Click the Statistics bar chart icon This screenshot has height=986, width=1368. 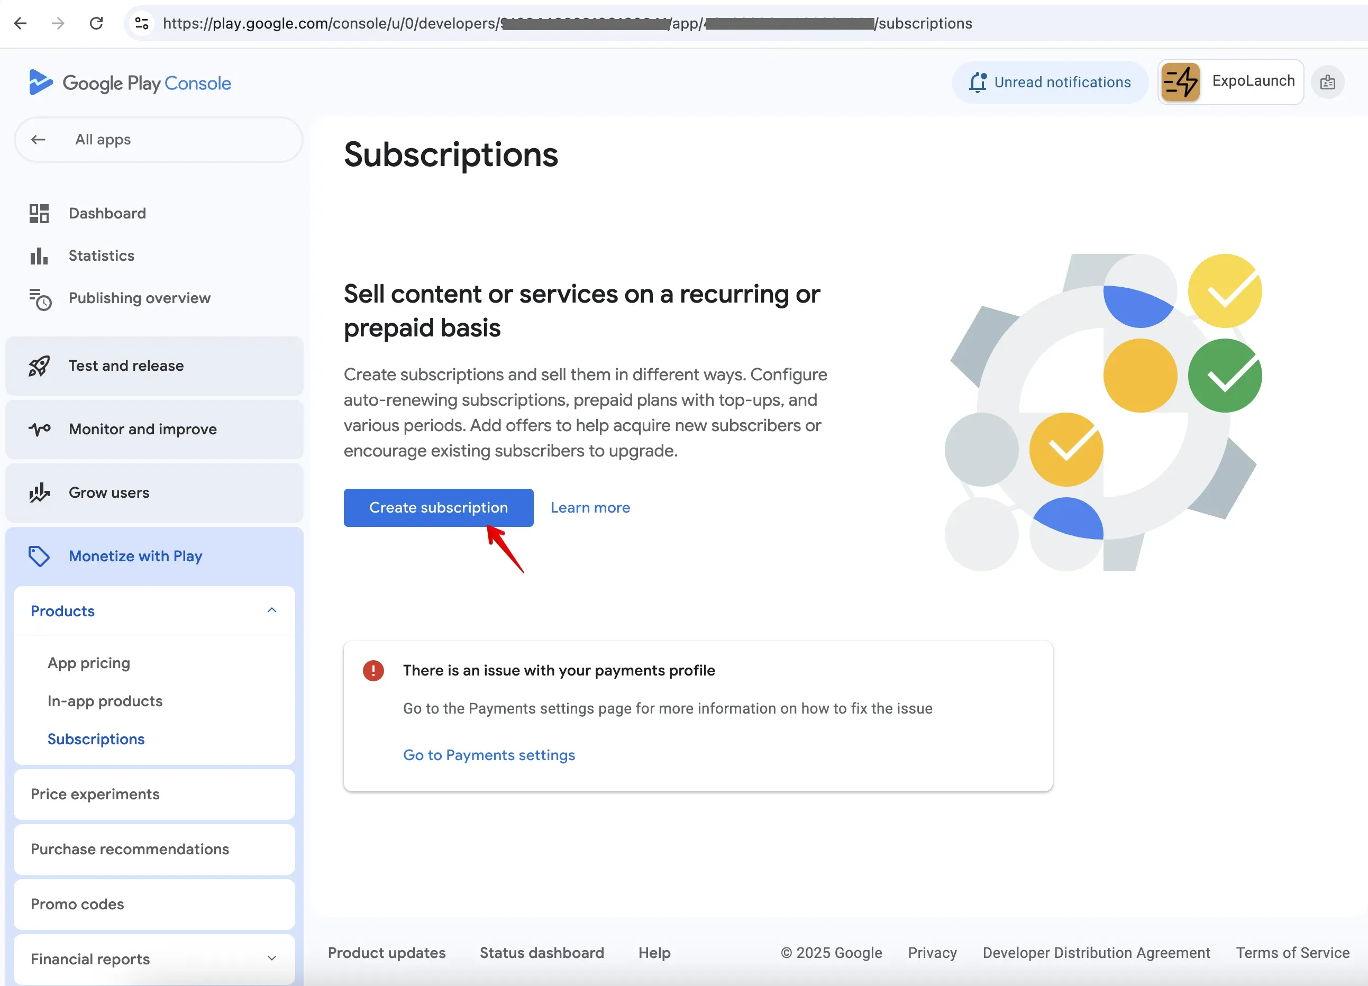[x=39, y=255]
